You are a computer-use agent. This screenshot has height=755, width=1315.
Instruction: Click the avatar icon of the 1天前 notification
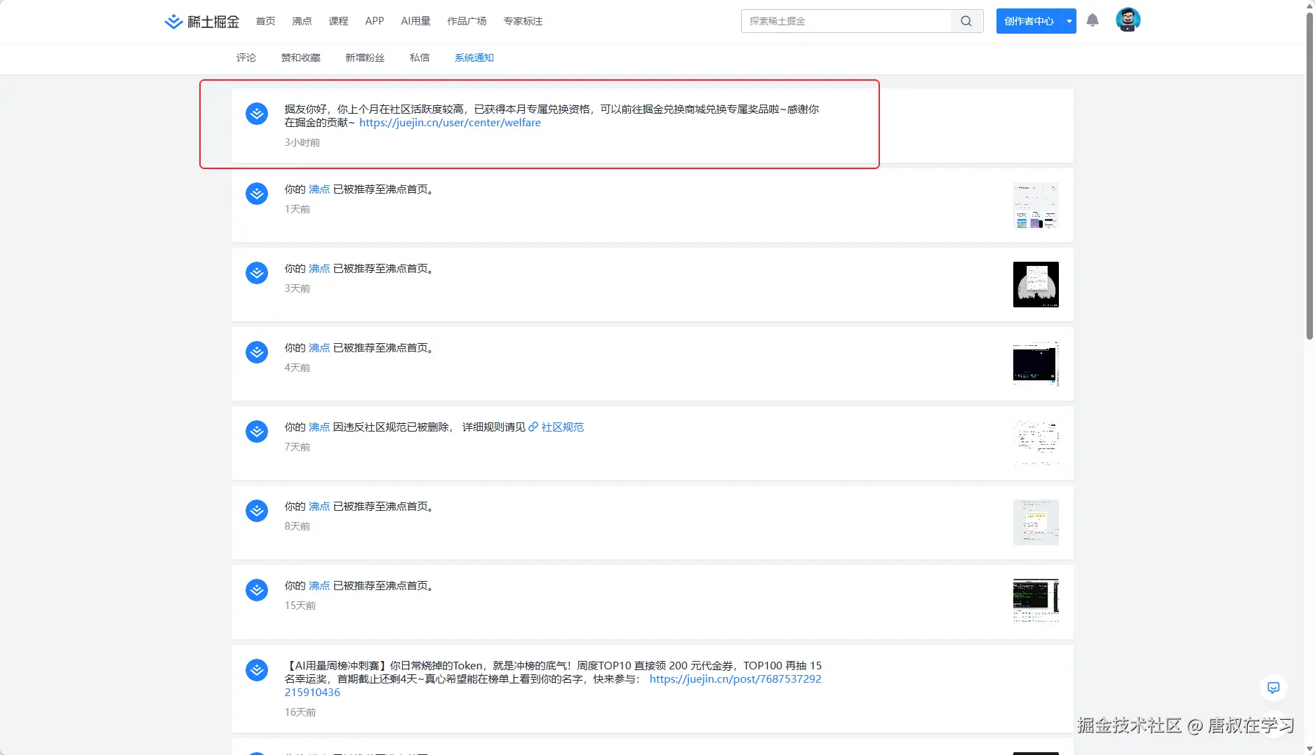coord(257,194)
